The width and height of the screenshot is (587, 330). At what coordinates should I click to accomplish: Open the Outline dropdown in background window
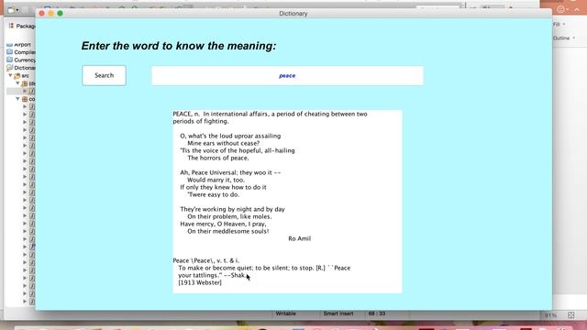click(x=564, y=38)
